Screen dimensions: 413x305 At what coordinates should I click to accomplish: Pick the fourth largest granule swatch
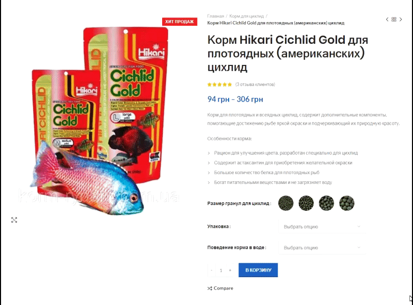[346, 203]
